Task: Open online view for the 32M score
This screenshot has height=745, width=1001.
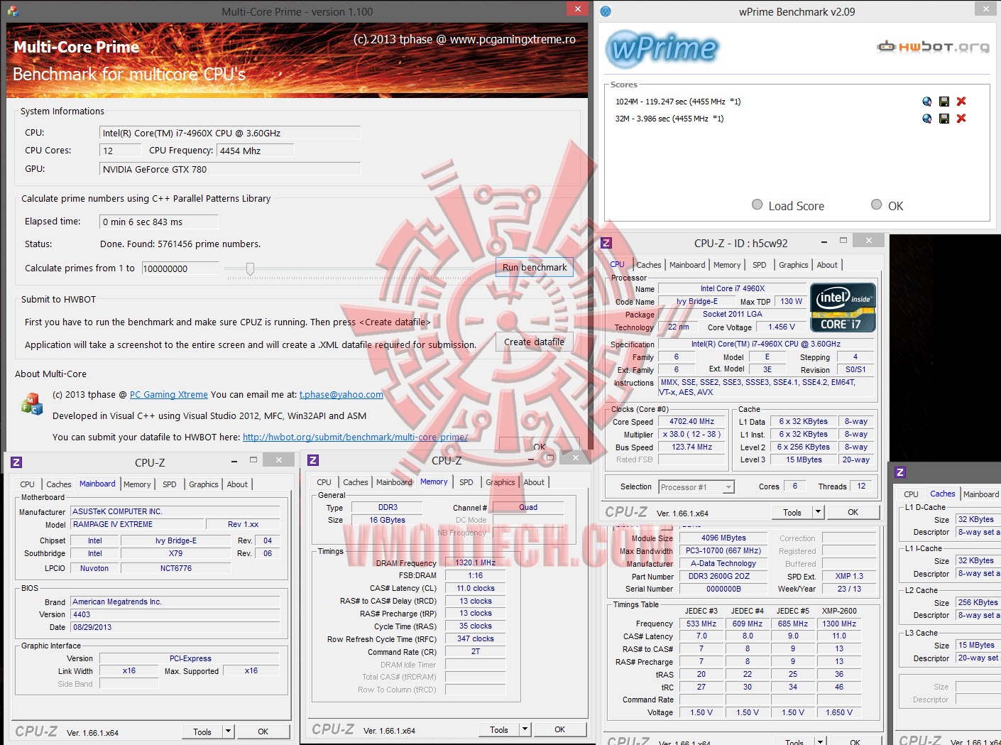Action: (926, 119)
